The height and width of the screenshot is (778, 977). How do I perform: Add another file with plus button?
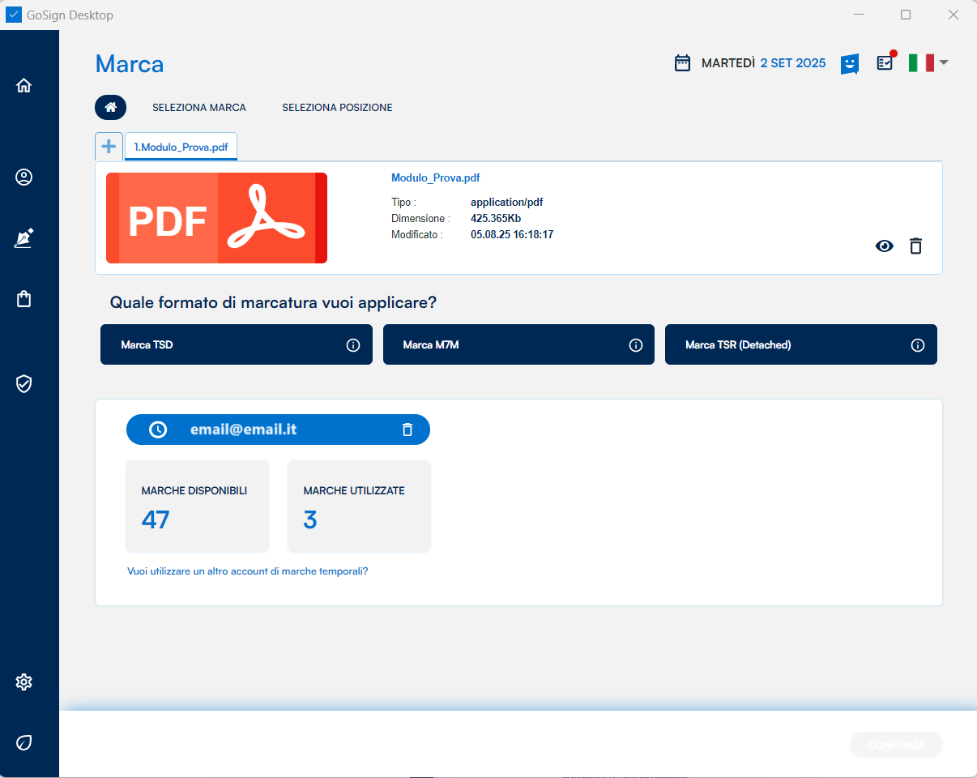109,147
